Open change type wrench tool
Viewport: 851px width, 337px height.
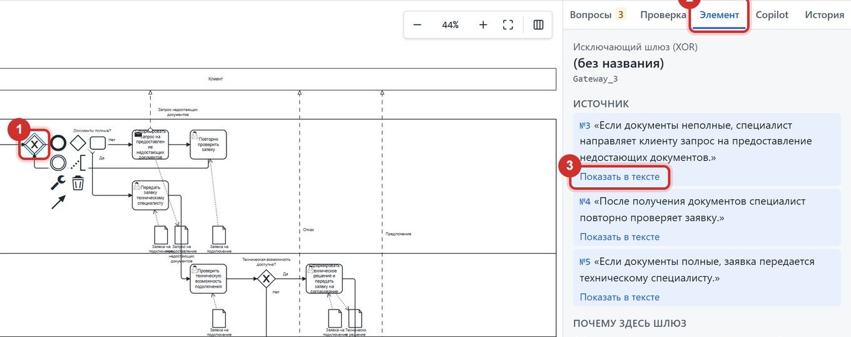(58, 182)
